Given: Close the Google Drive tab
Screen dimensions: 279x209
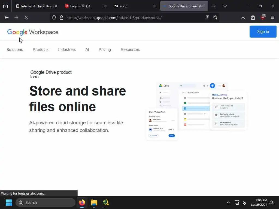Looking at the screenshot, I should (x=204, y=6).
